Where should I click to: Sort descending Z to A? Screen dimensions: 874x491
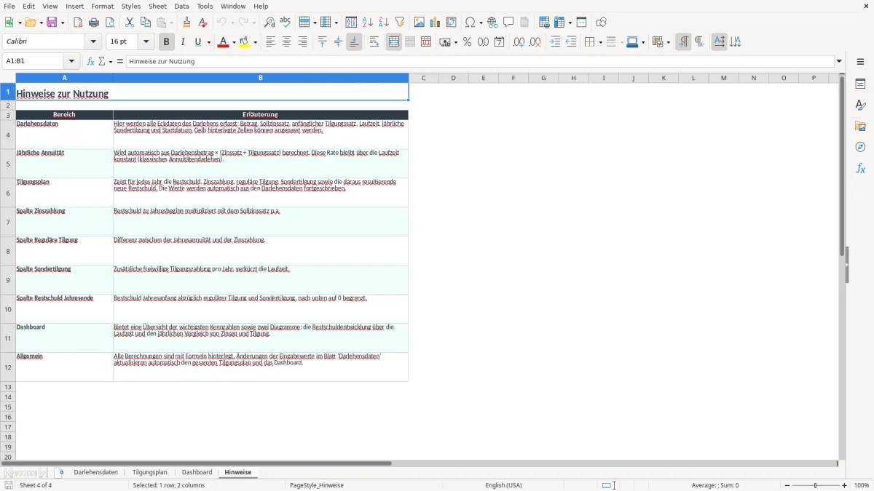point(384,23)
